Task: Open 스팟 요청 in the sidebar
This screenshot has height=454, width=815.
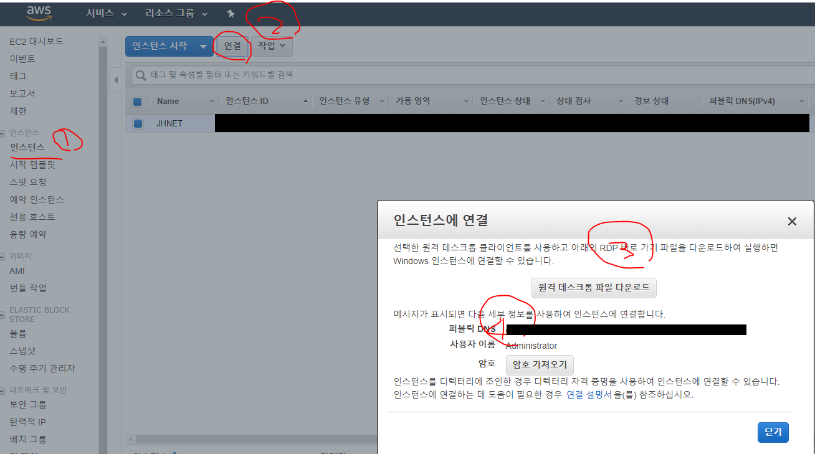Action: coord(28,182)
